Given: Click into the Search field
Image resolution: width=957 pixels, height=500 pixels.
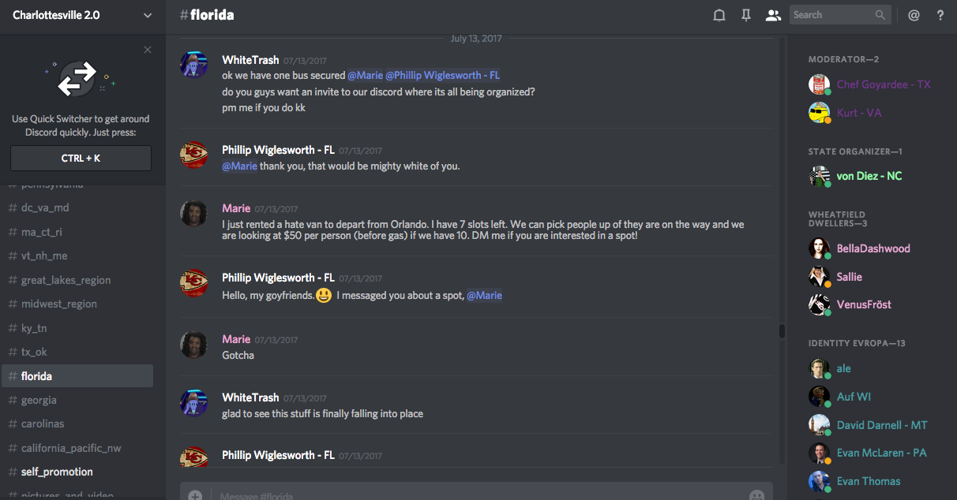Looking at the screenshot, I should click(831, 15).
